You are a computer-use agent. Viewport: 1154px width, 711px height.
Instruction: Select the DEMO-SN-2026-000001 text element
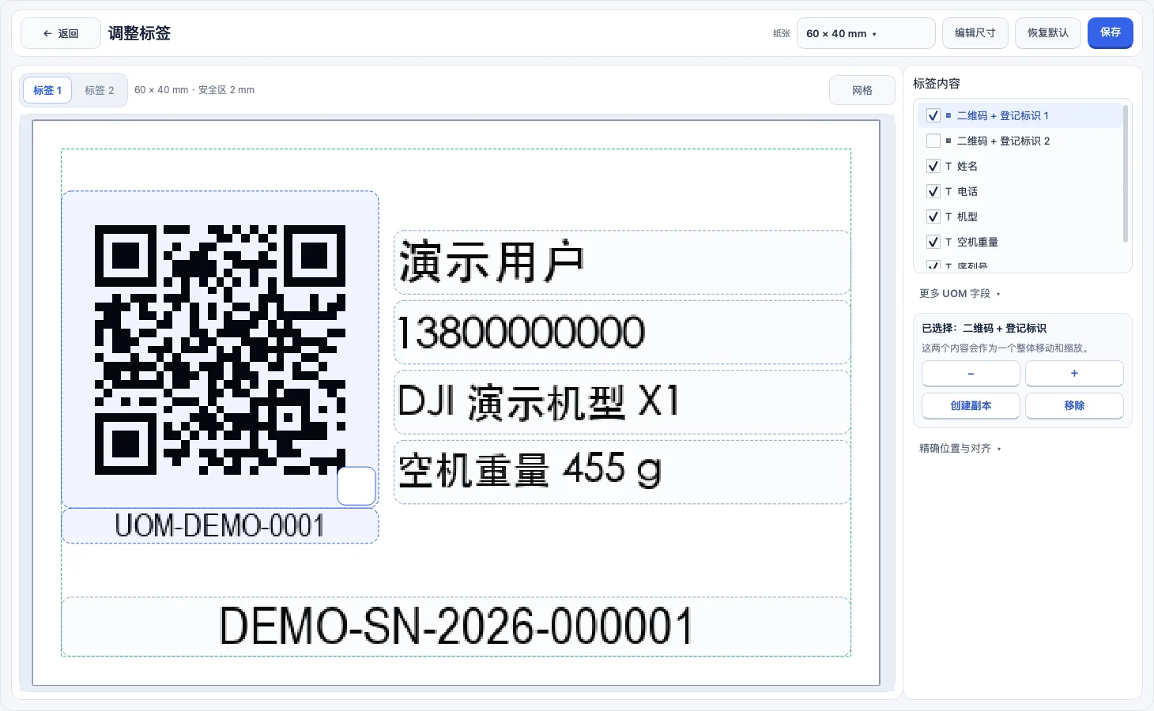click(456, 626)
